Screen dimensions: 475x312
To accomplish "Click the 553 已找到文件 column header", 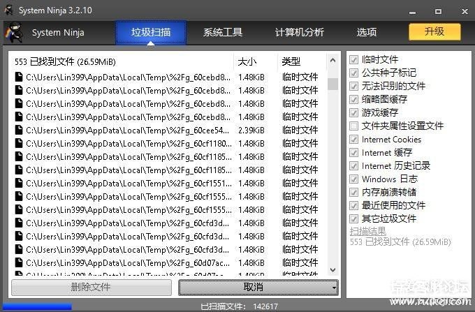I will 121,61.
